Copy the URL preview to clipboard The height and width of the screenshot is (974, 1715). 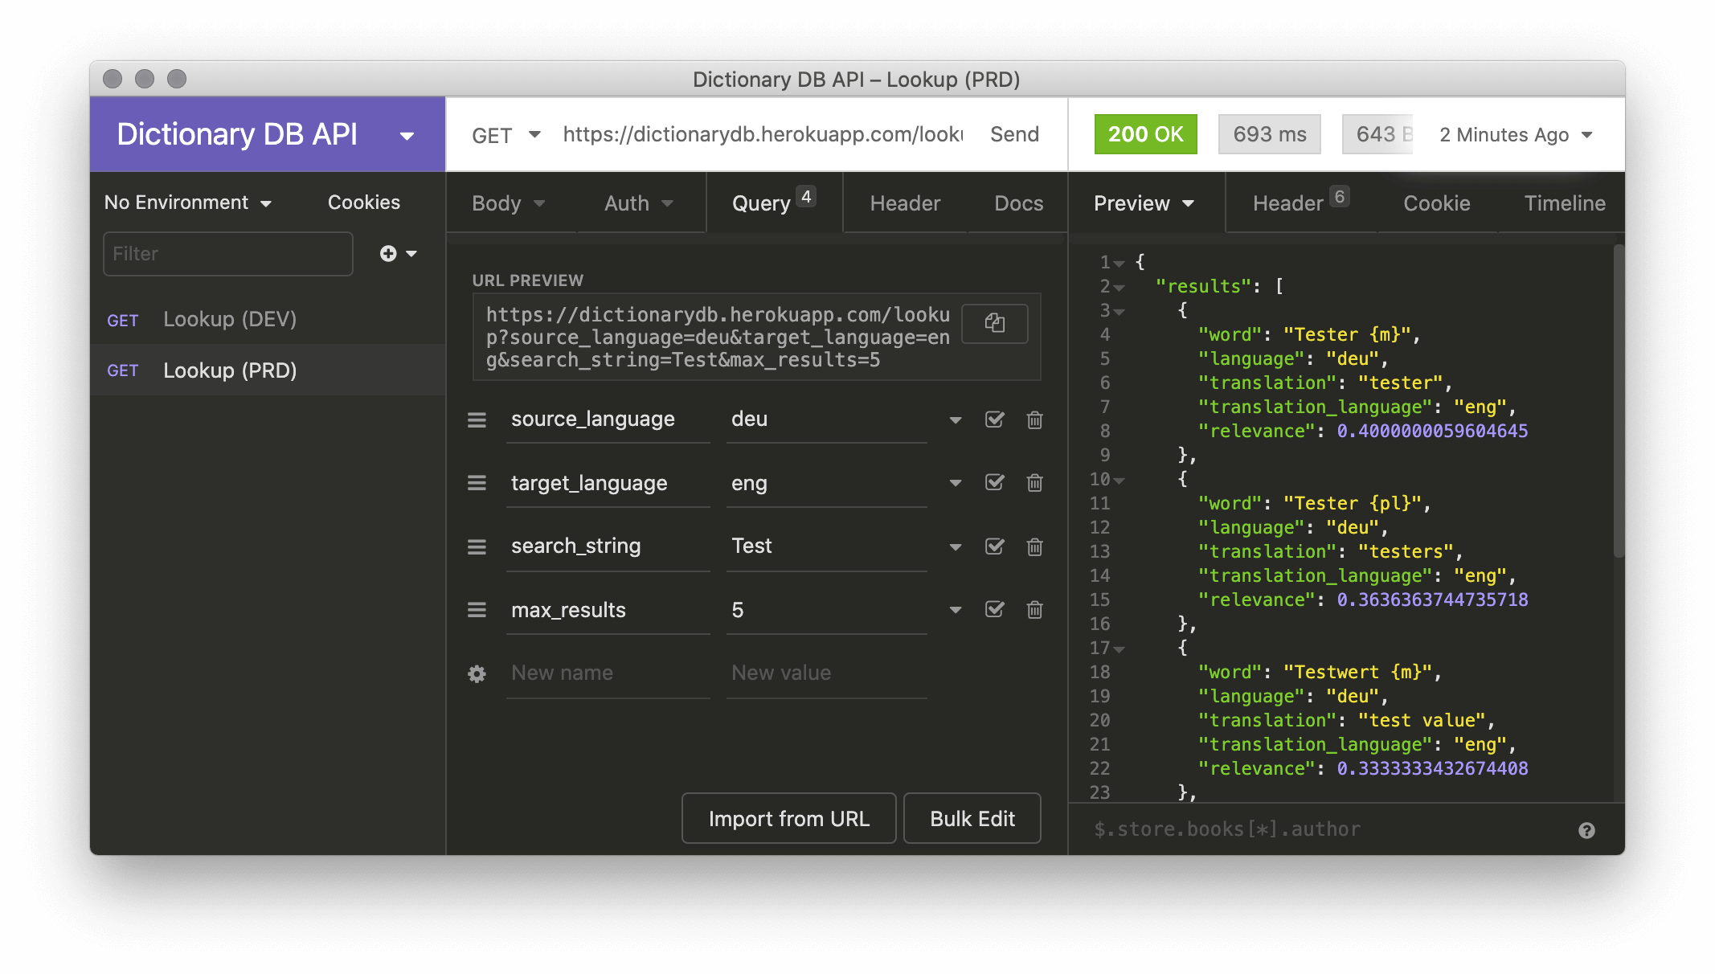(995, 323)
